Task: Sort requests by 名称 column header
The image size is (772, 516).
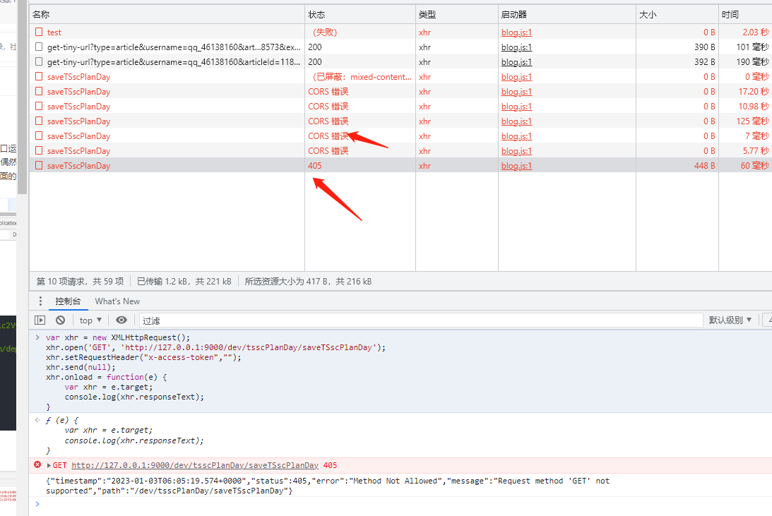Action: pos(167,15)
